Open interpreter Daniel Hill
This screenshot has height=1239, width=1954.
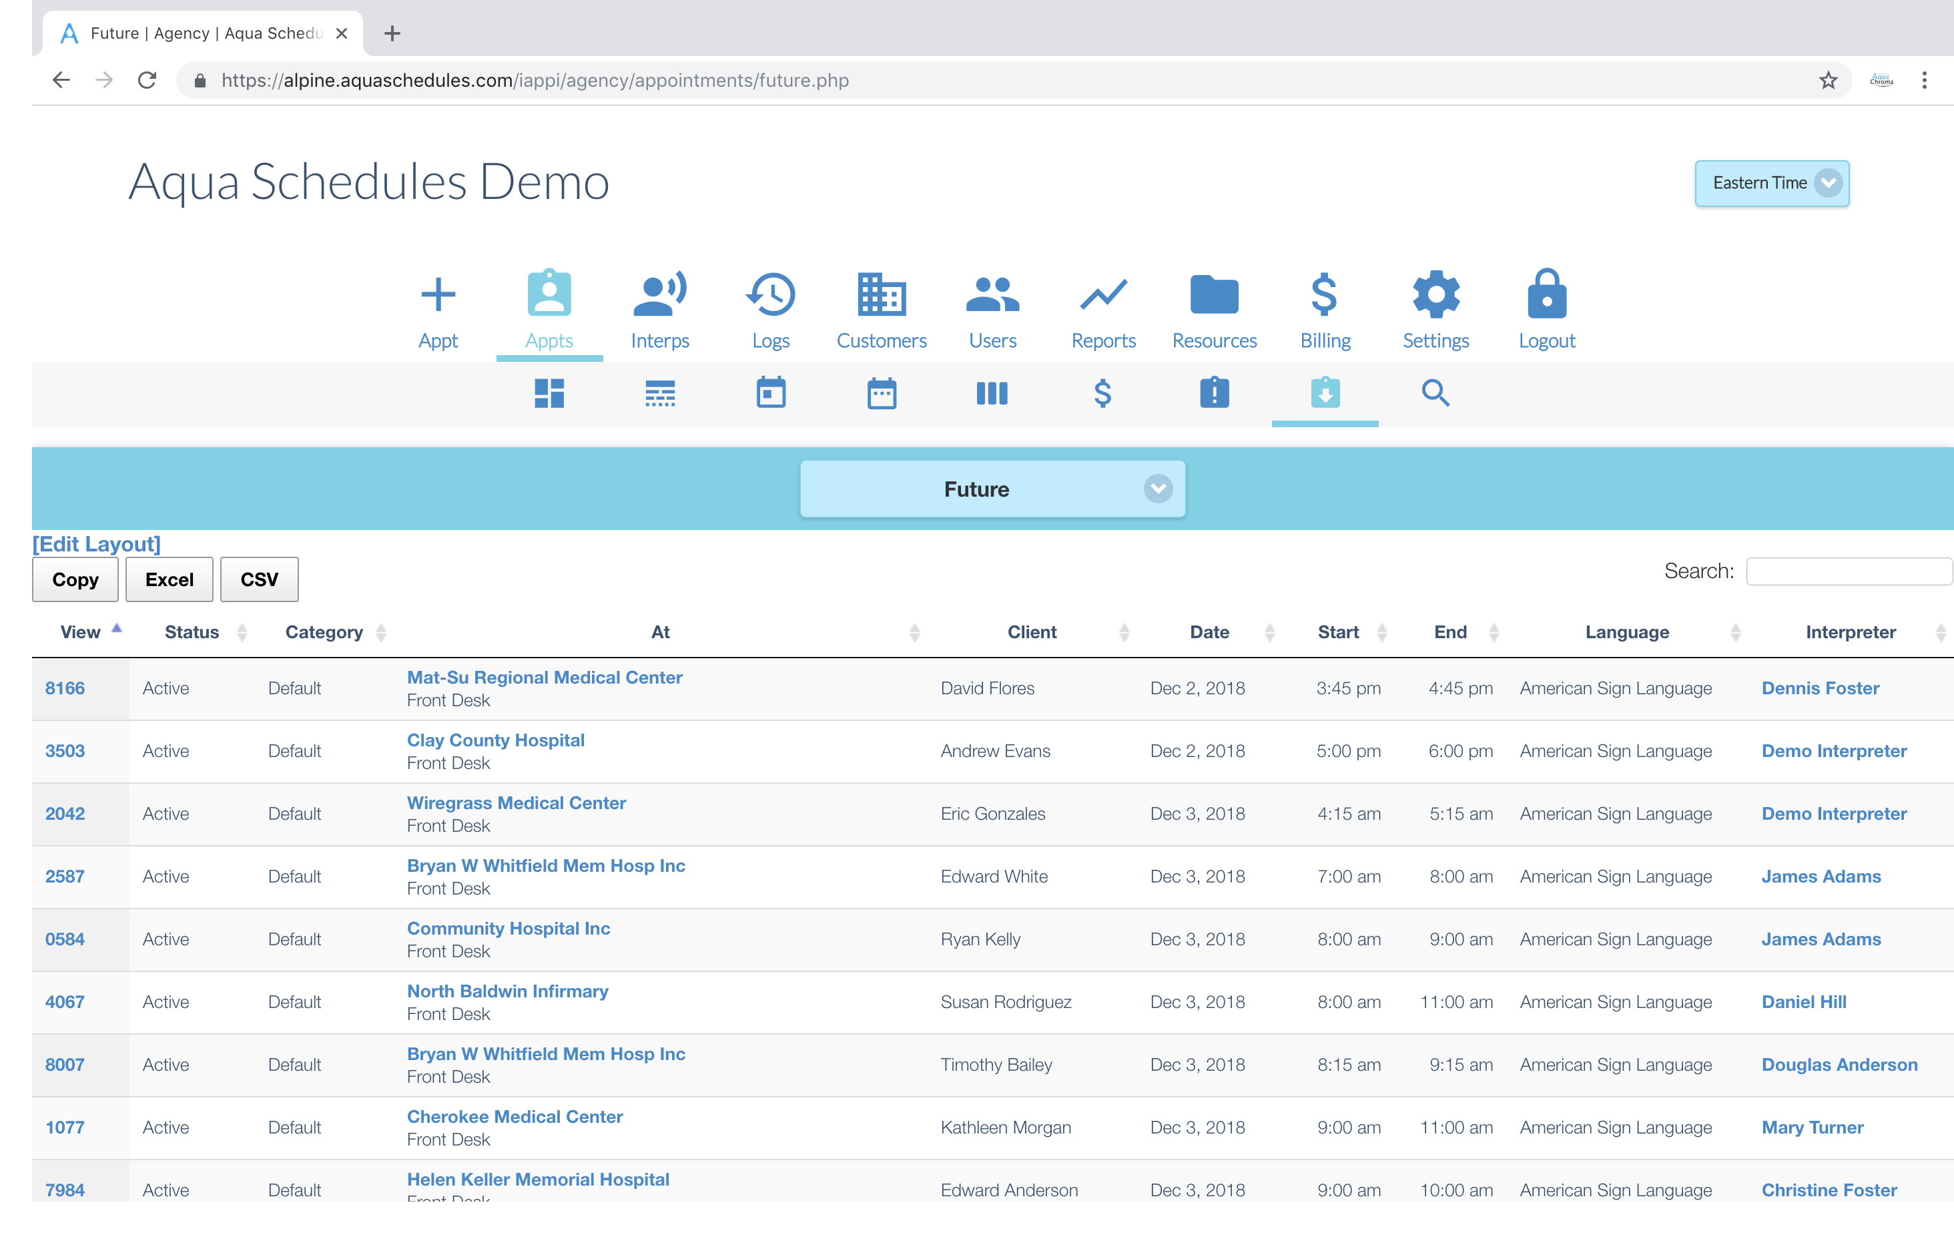[1804, 1002]
